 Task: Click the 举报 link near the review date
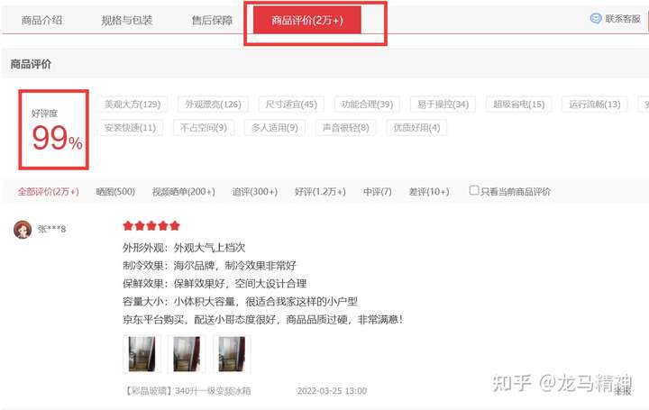[623, 390]
